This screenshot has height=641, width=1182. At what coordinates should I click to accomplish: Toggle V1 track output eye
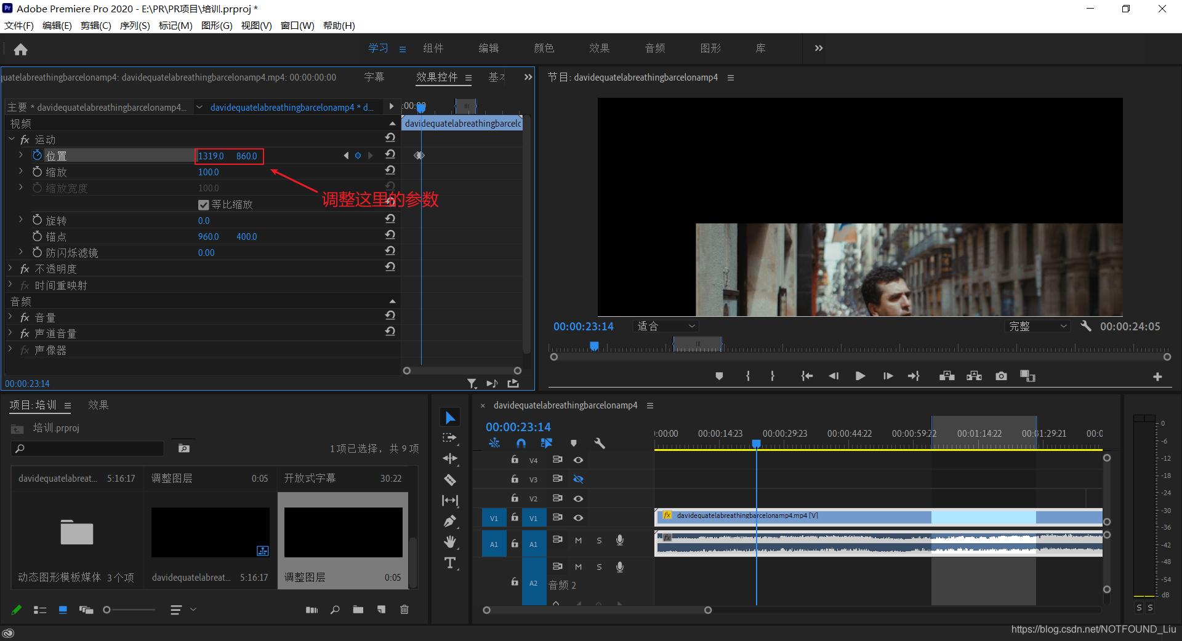[x=578, y=518]
